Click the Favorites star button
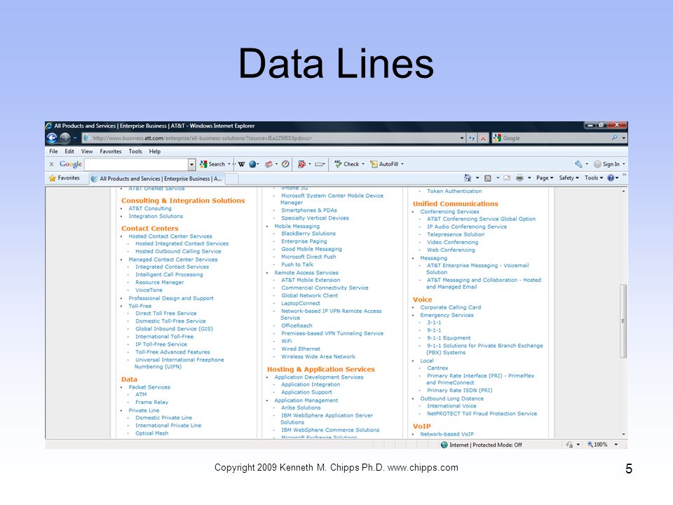The width and height of the screenshot is (673, 505). [x=64, y=177]
